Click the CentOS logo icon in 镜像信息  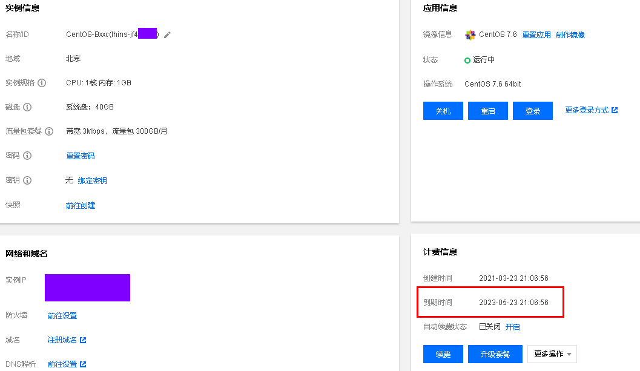470,35
